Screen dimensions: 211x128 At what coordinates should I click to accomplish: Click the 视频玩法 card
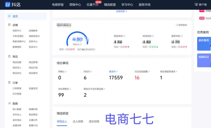pos(204,61)
